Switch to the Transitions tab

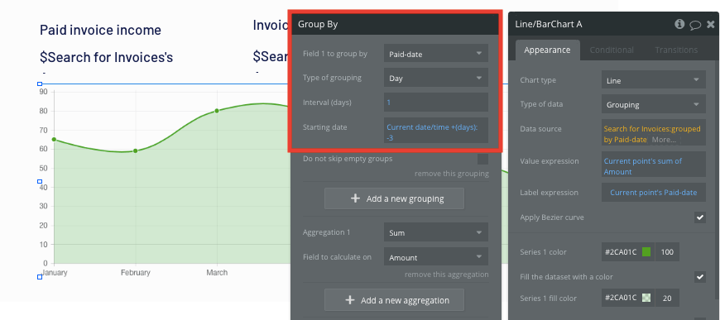coord(676,50)
